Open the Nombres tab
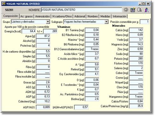This screenshot has width=155, height=116. [x=93, y=16]
